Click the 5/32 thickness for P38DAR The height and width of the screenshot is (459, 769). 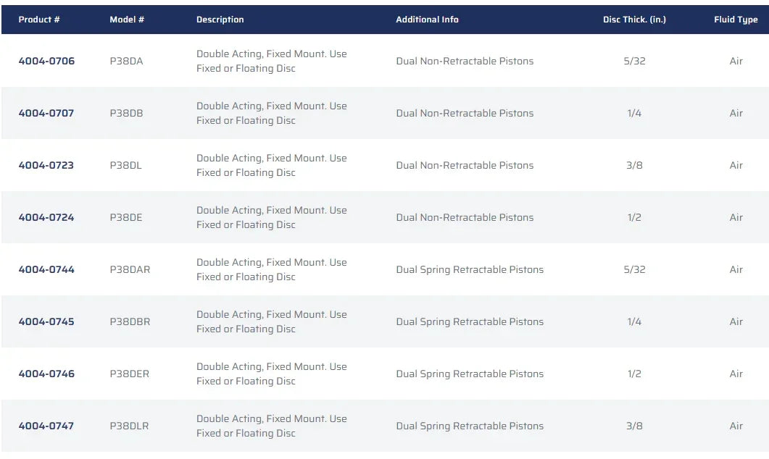coord(634,269)
